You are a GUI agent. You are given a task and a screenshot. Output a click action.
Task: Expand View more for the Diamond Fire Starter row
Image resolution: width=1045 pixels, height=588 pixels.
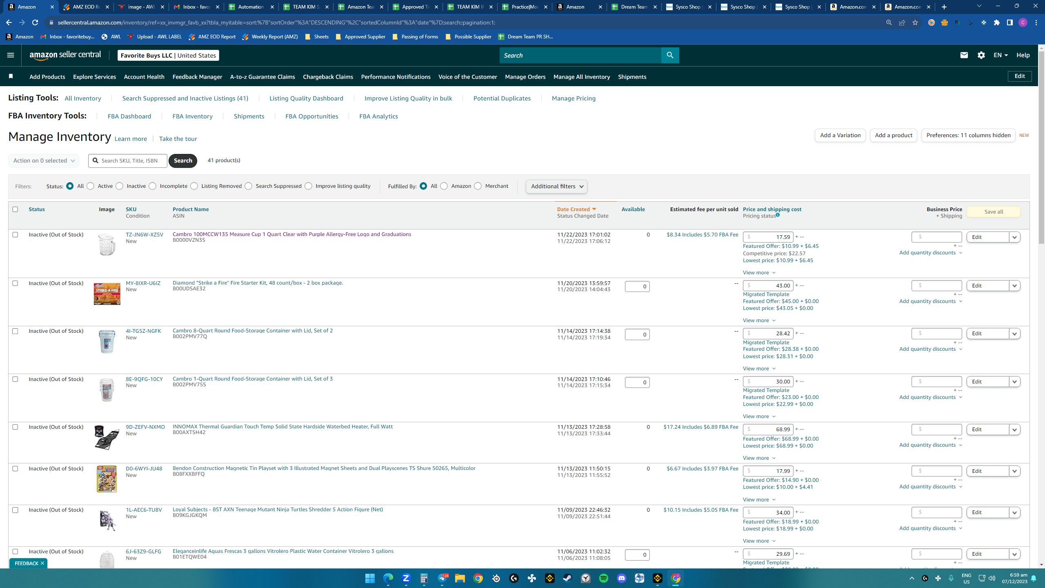click(759, 320)
